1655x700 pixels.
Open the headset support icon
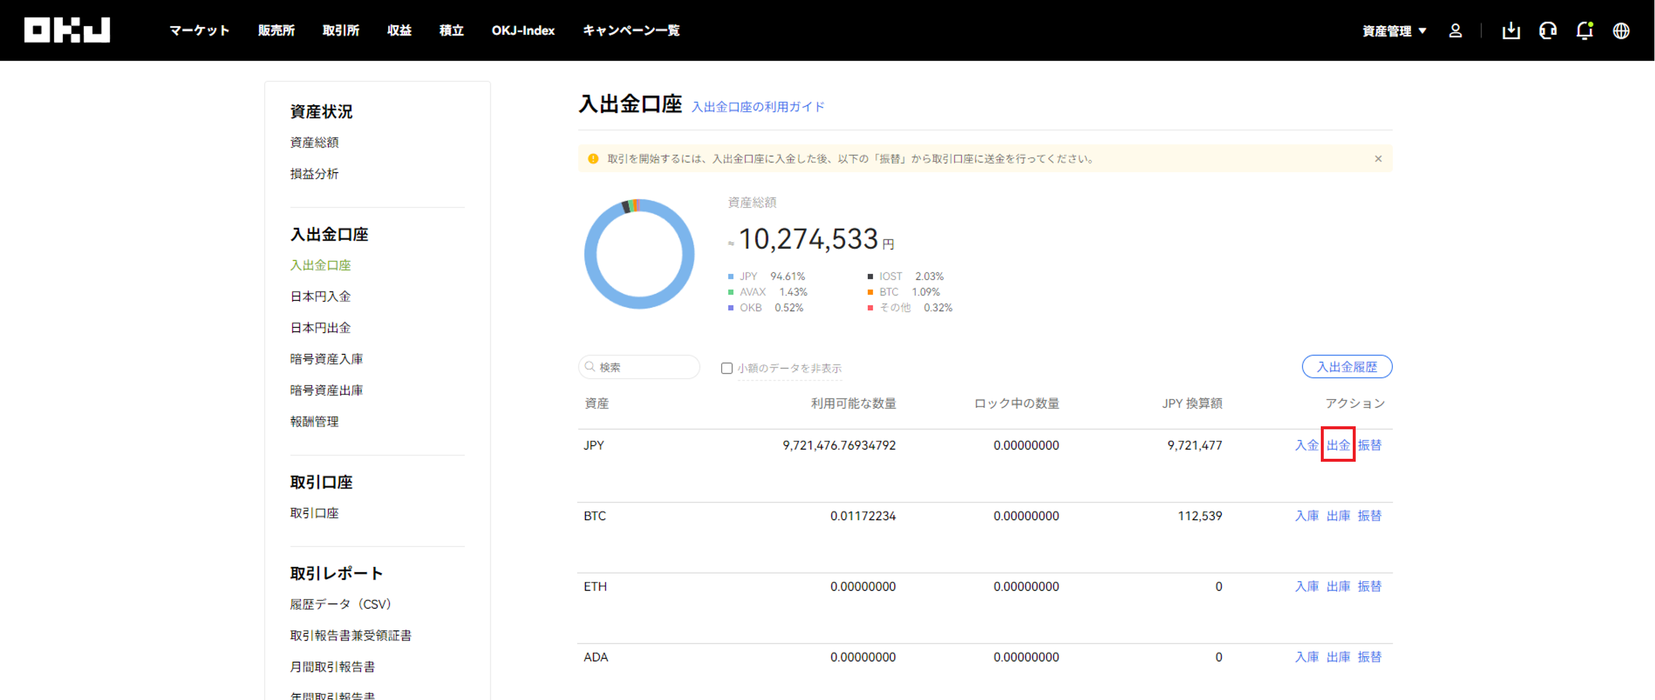pos(1548,31)
